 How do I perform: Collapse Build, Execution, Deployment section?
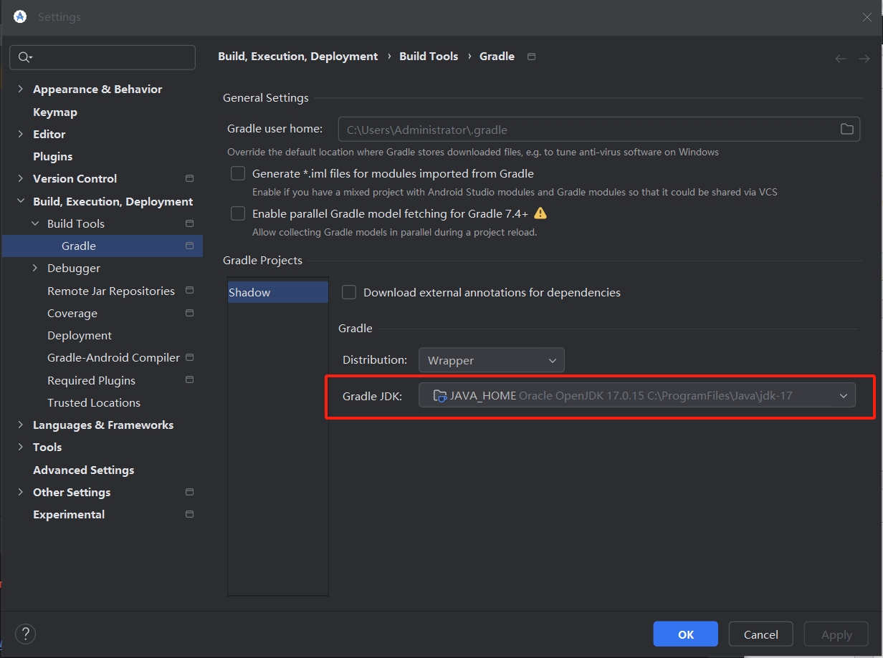(21, 201)
